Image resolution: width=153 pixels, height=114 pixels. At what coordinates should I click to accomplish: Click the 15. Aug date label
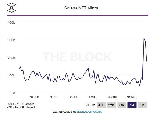click(112, 97)
